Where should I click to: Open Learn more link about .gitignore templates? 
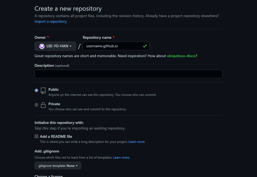(121, 158)
